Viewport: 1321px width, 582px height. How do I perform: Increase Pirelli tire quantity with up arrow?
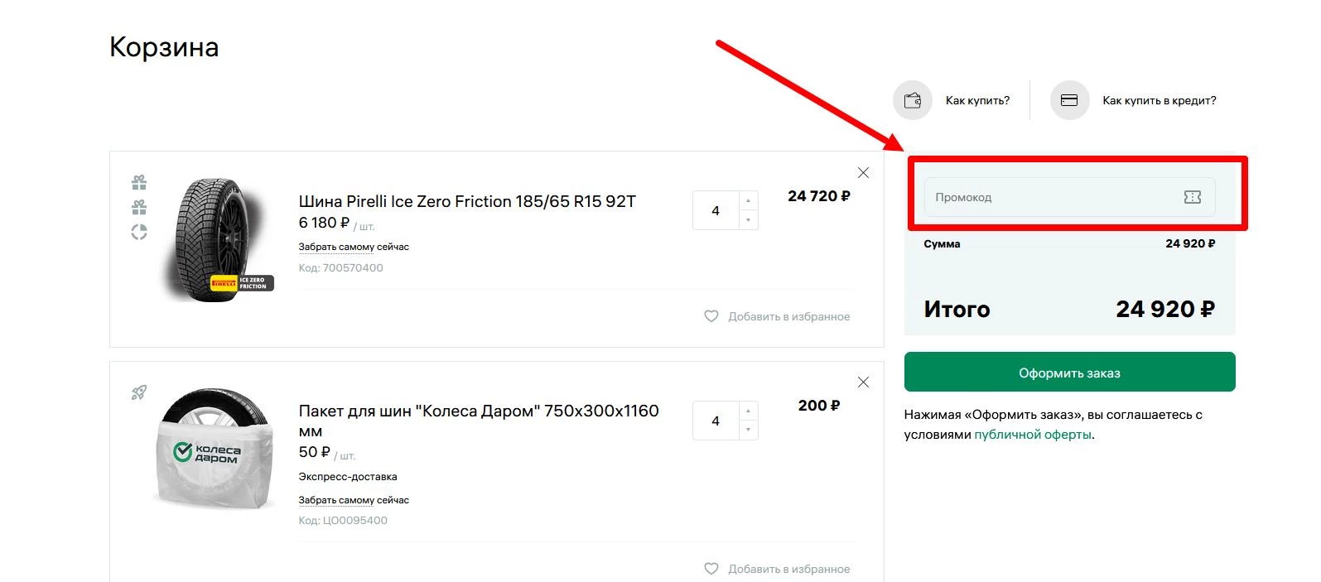click(749, 201)
